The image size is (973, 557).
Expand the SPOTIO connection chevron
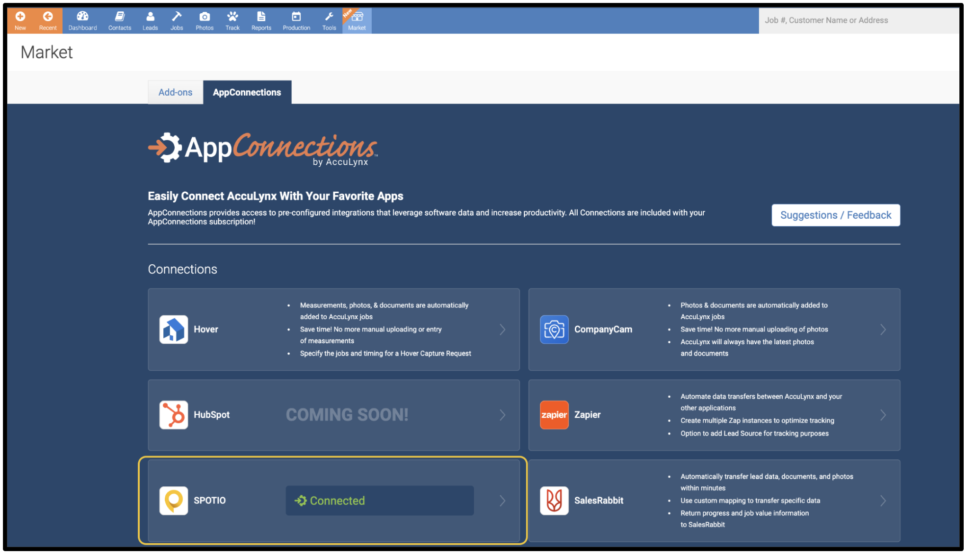coord(503,502)
